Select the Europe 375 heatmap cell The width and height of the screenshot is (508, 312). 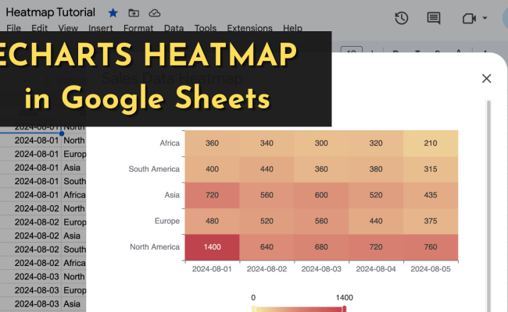(431, 222)
